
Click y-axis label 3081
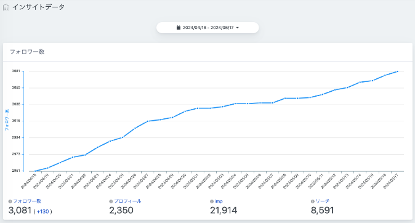[x=16, y=71]
